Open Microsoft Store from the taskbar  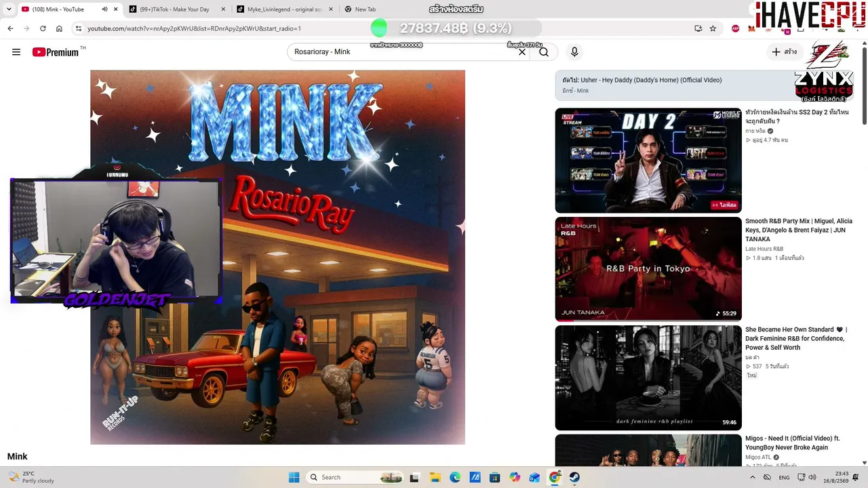pos(495,477)
